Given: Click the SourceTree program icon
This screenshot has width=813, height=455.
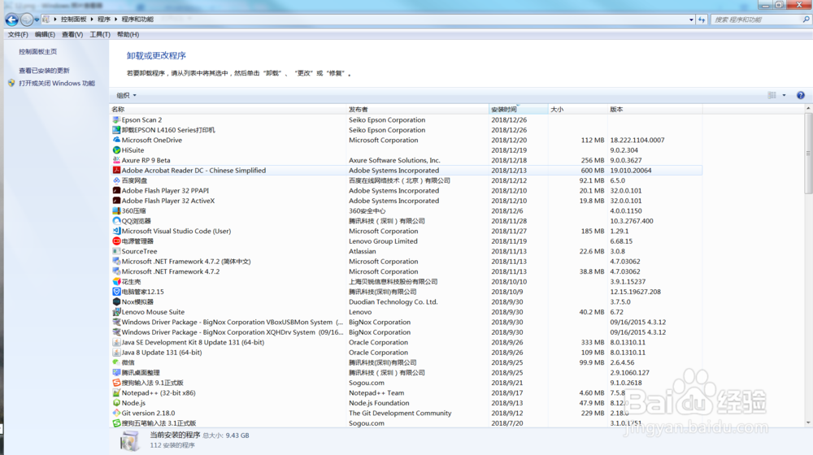Looking at the screenshot, I should (116, 251).
